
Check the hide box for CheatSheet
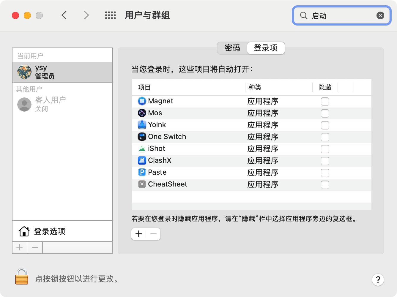tap(325, 185)
